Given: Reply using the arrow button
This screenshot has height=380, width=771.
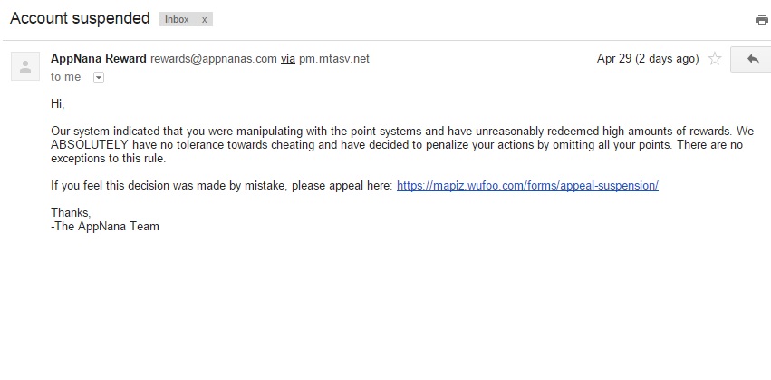Looking at the screenshot, I should [751, 59].
